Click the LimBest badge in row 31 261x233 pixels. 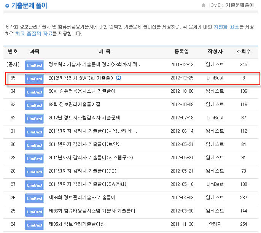pyautogui.click(x=35, y=132)
